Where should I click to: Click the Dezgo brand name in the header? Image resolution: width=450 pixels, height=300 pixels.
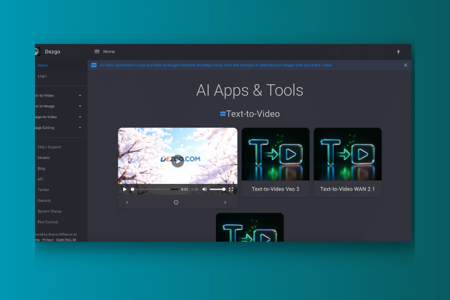coord(52,51)
